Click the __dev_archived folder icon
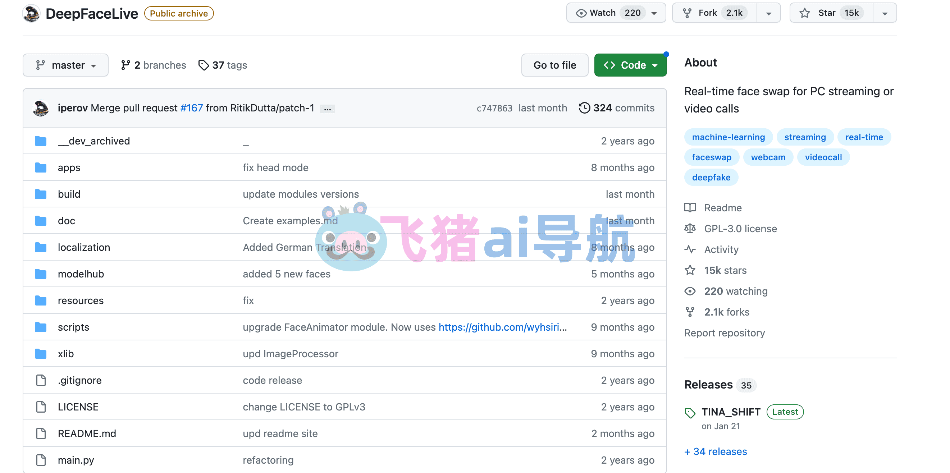950x473 pixels. pyautogui.click(x=41, y=141)
